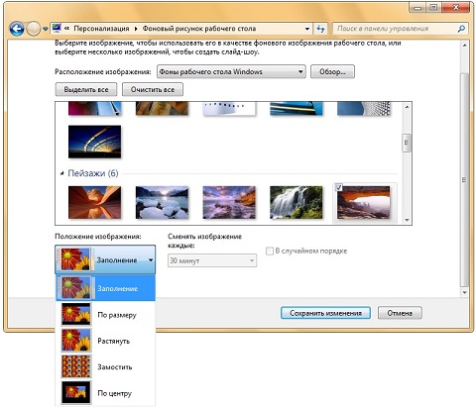Toggle the В случайном порядке checkbox
This screenshot has width=476, height=407.
270,251
